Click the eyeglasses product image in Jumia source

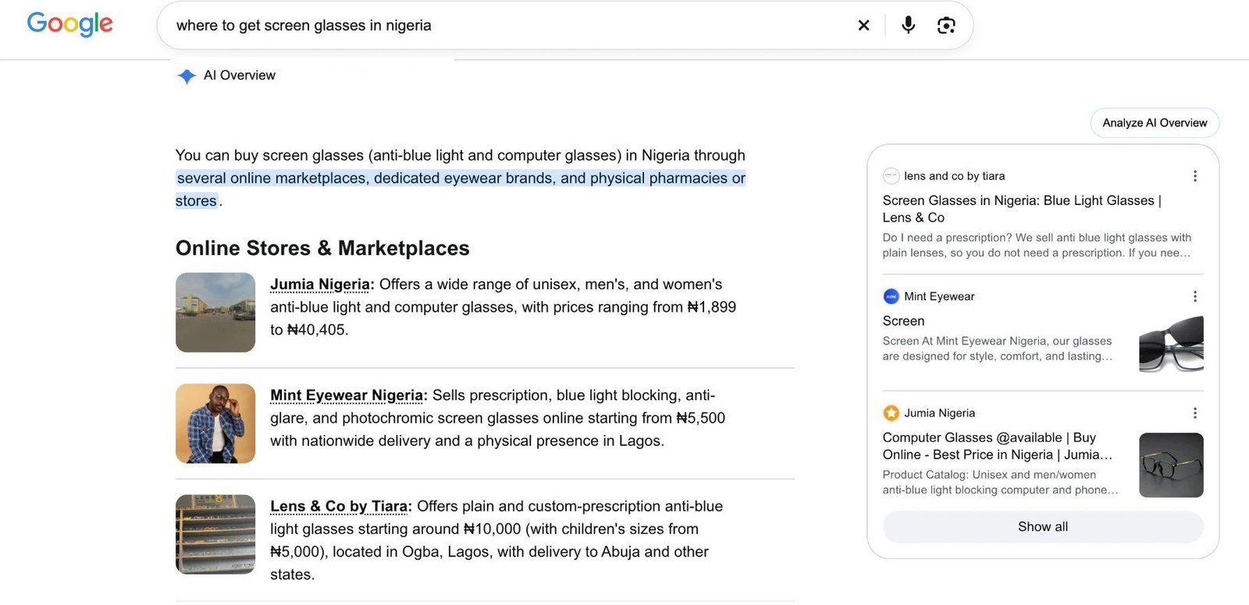[x=1171, y=465]
